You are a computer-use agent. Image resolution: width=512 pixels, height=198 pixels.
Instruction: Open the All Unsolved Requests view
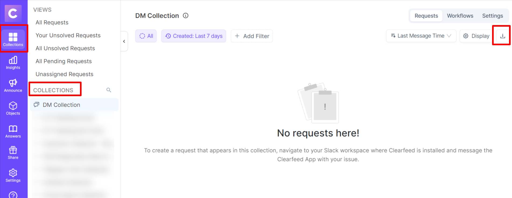tap(65, 48)
